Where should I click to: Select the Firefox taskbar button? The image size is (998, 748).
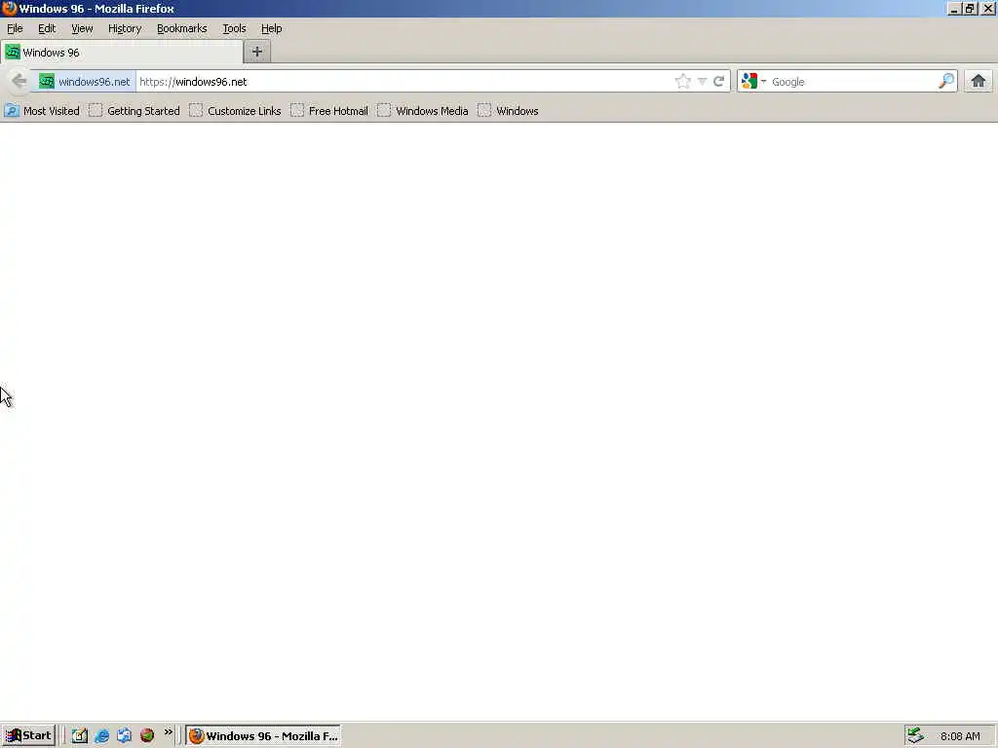point(263,736)
